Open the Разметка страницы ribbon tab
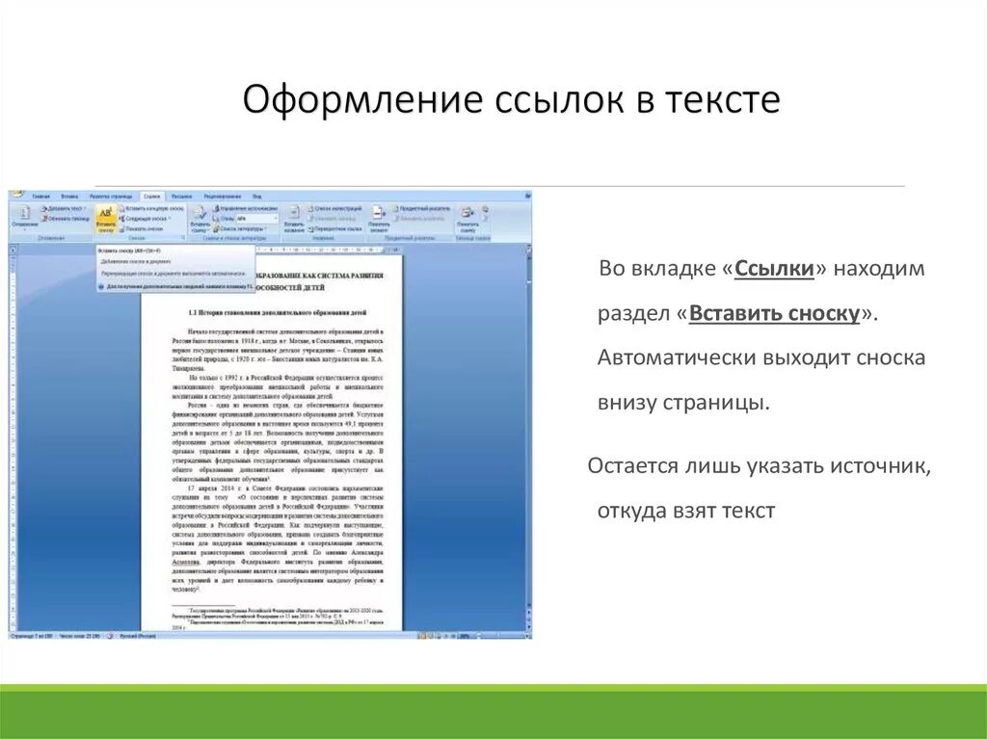The width and height of the screenshot is (987, 739). coord(111,197)
